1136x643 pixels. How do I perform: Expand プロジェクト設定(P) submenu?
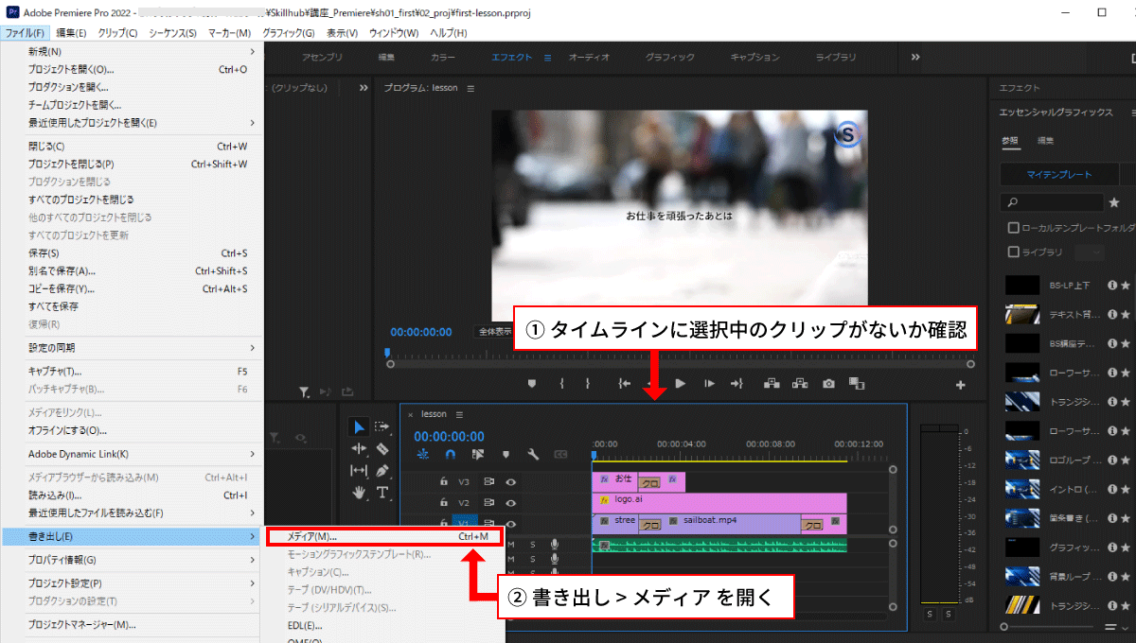click(132, 583)
